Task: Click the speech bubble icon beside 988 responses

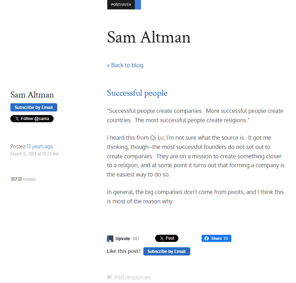Action: pyautogui.click(x=109, y=277)
